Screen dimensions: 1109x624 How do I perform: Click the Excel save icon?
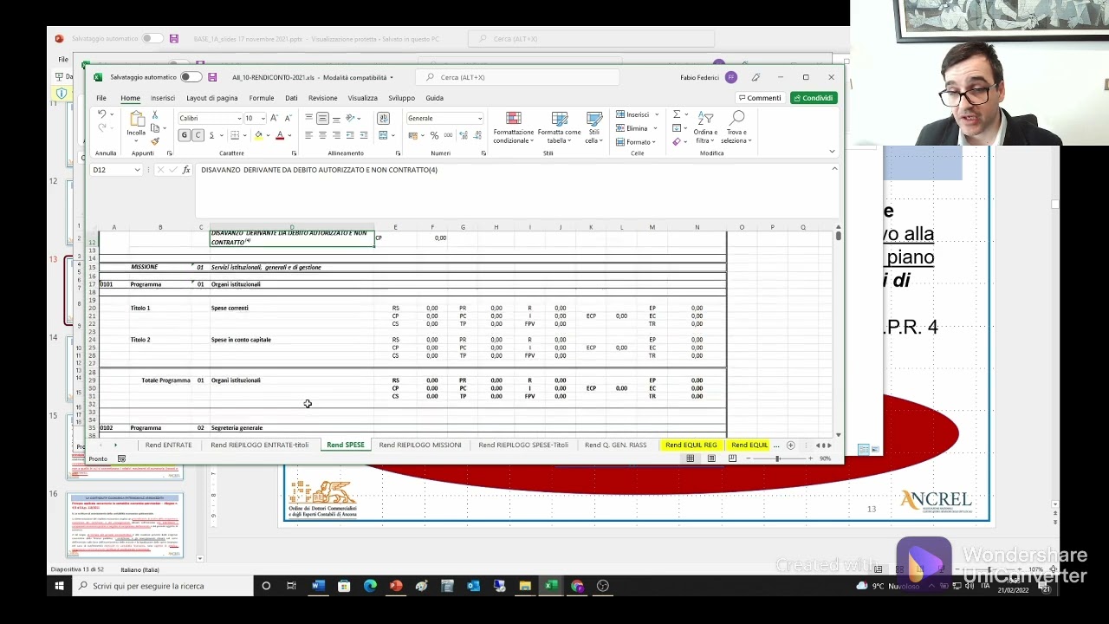[x=212, y=77]
